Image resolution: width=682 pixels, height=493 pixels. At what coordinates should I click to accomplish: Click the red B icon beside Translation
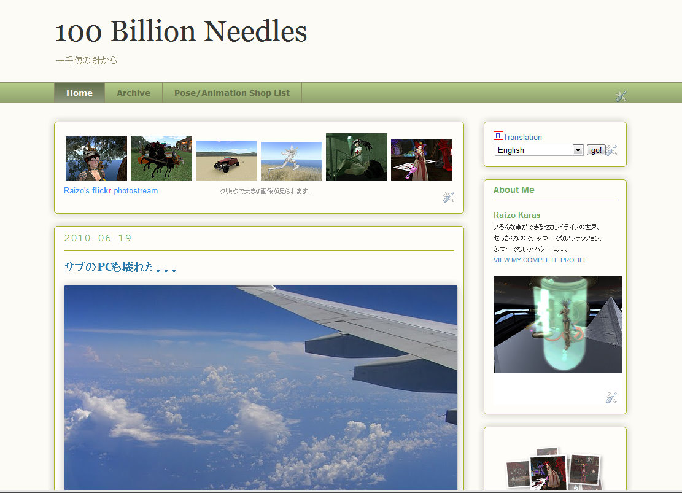[498, 136]
